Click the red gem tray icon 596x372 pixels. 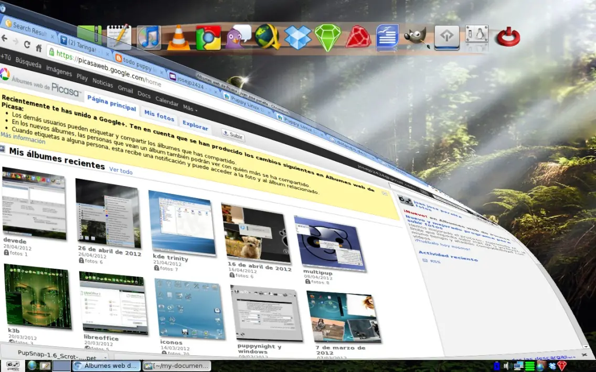(x=562, y=366)
